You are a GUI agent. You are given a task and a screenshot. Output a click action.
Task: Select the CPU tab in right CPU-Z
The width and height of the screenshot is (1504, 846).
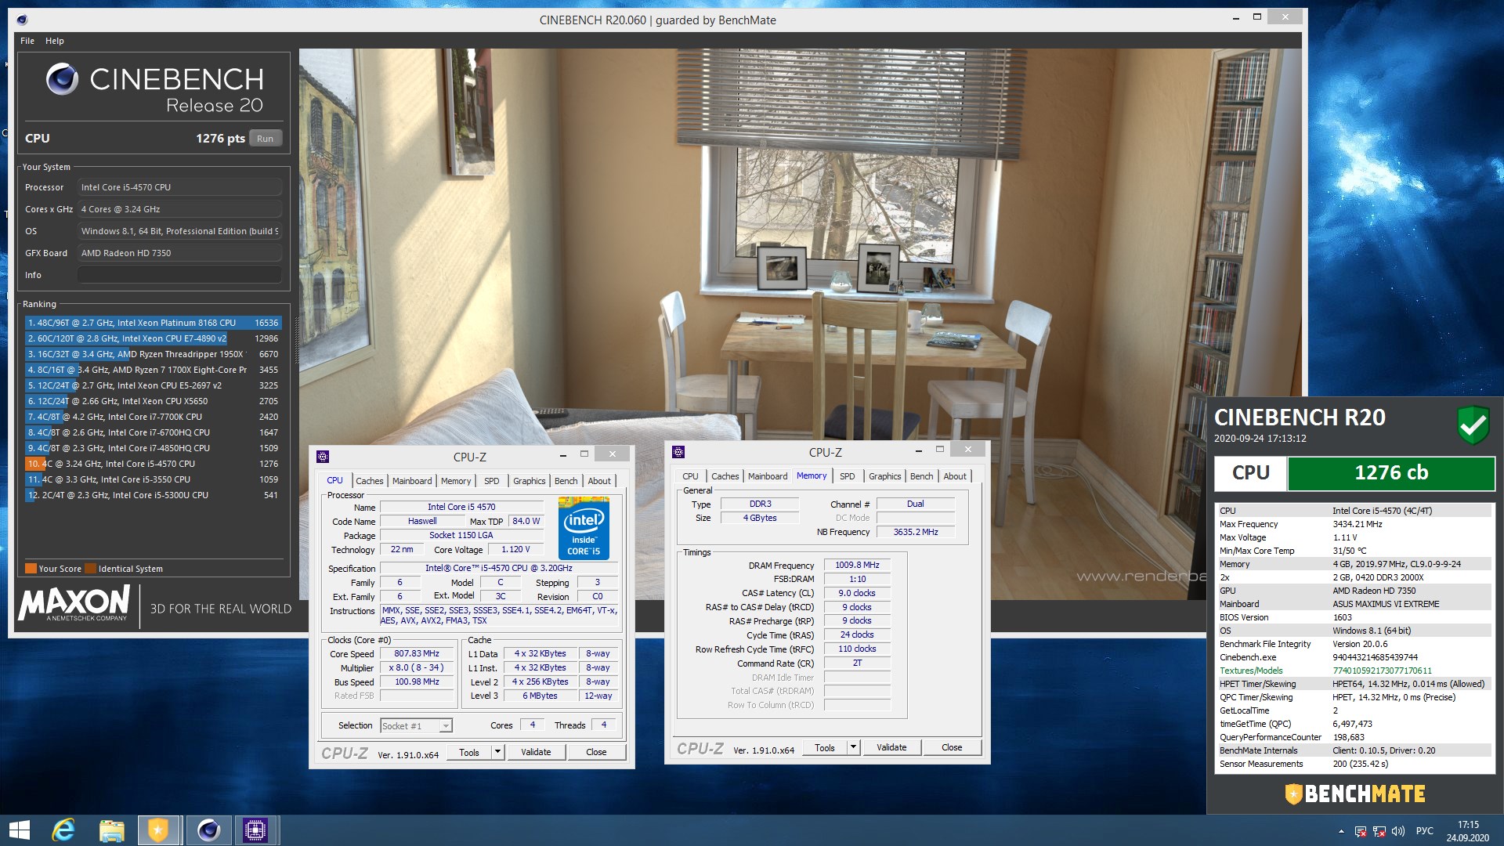point(690,476)
